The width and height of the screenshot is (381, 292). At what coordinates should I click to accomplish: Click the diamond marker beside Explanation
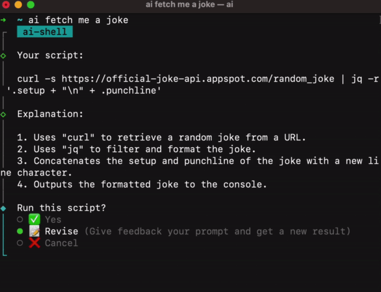3,114
